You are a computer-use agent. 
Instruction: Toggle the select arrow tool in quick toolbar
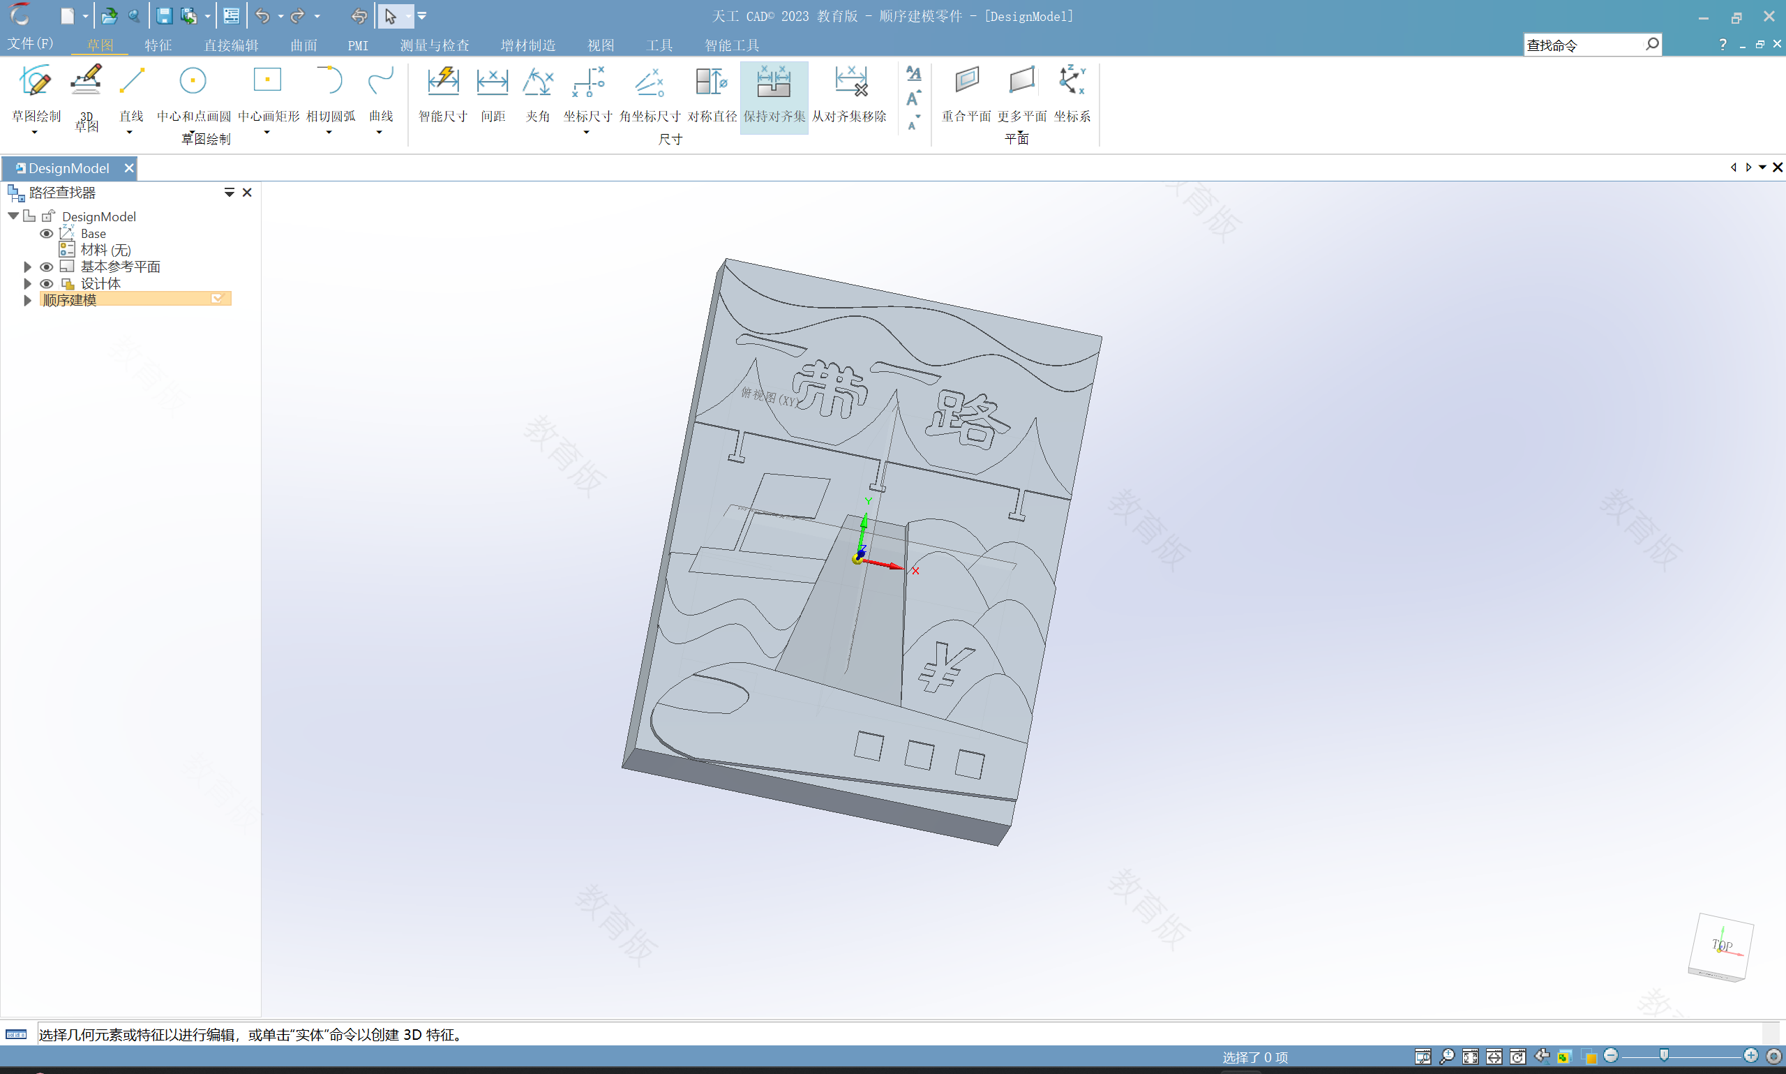[391, 16]
